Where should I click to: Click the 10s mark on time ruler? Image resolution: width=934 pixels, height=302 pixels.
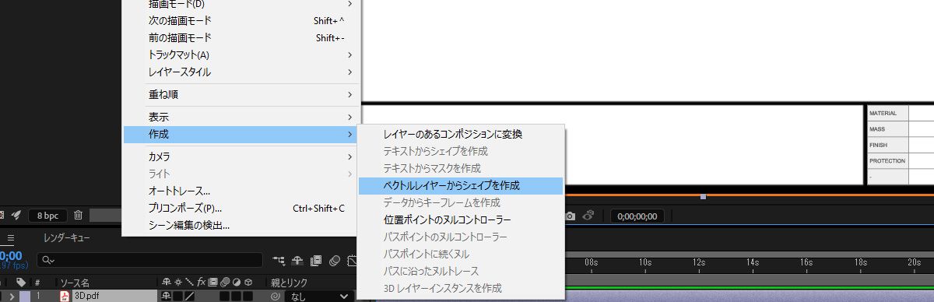[645, 262]
